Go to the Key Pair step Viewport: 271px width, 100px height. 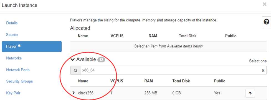tap(13, 93)
